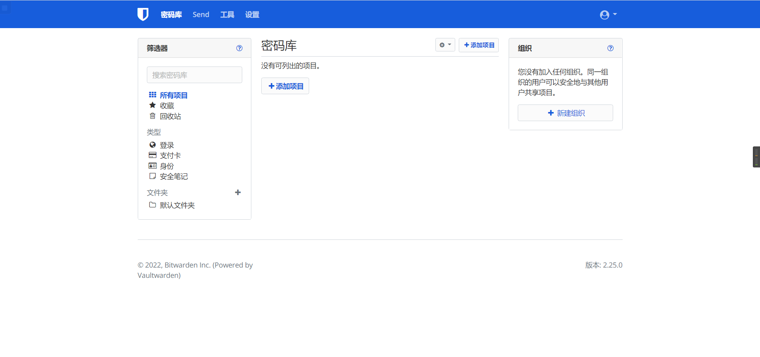Filter by 安全笔记 secure note type

click(173, 177)
